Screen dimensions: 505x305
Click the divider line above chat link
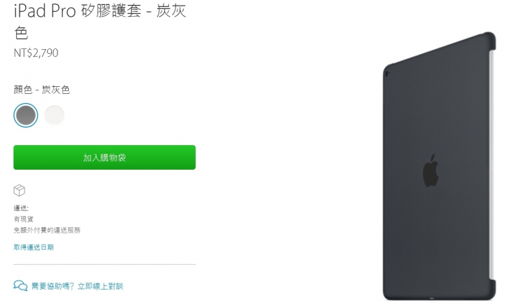point(105,265)
